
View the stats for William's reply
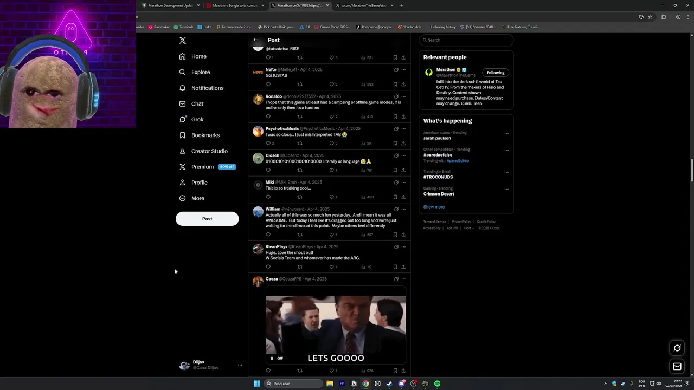click(367, 235)
